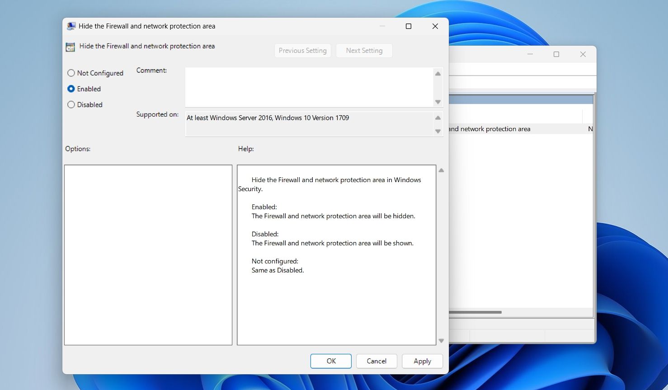Maximize the background Group Policy window

coord(556,54)
